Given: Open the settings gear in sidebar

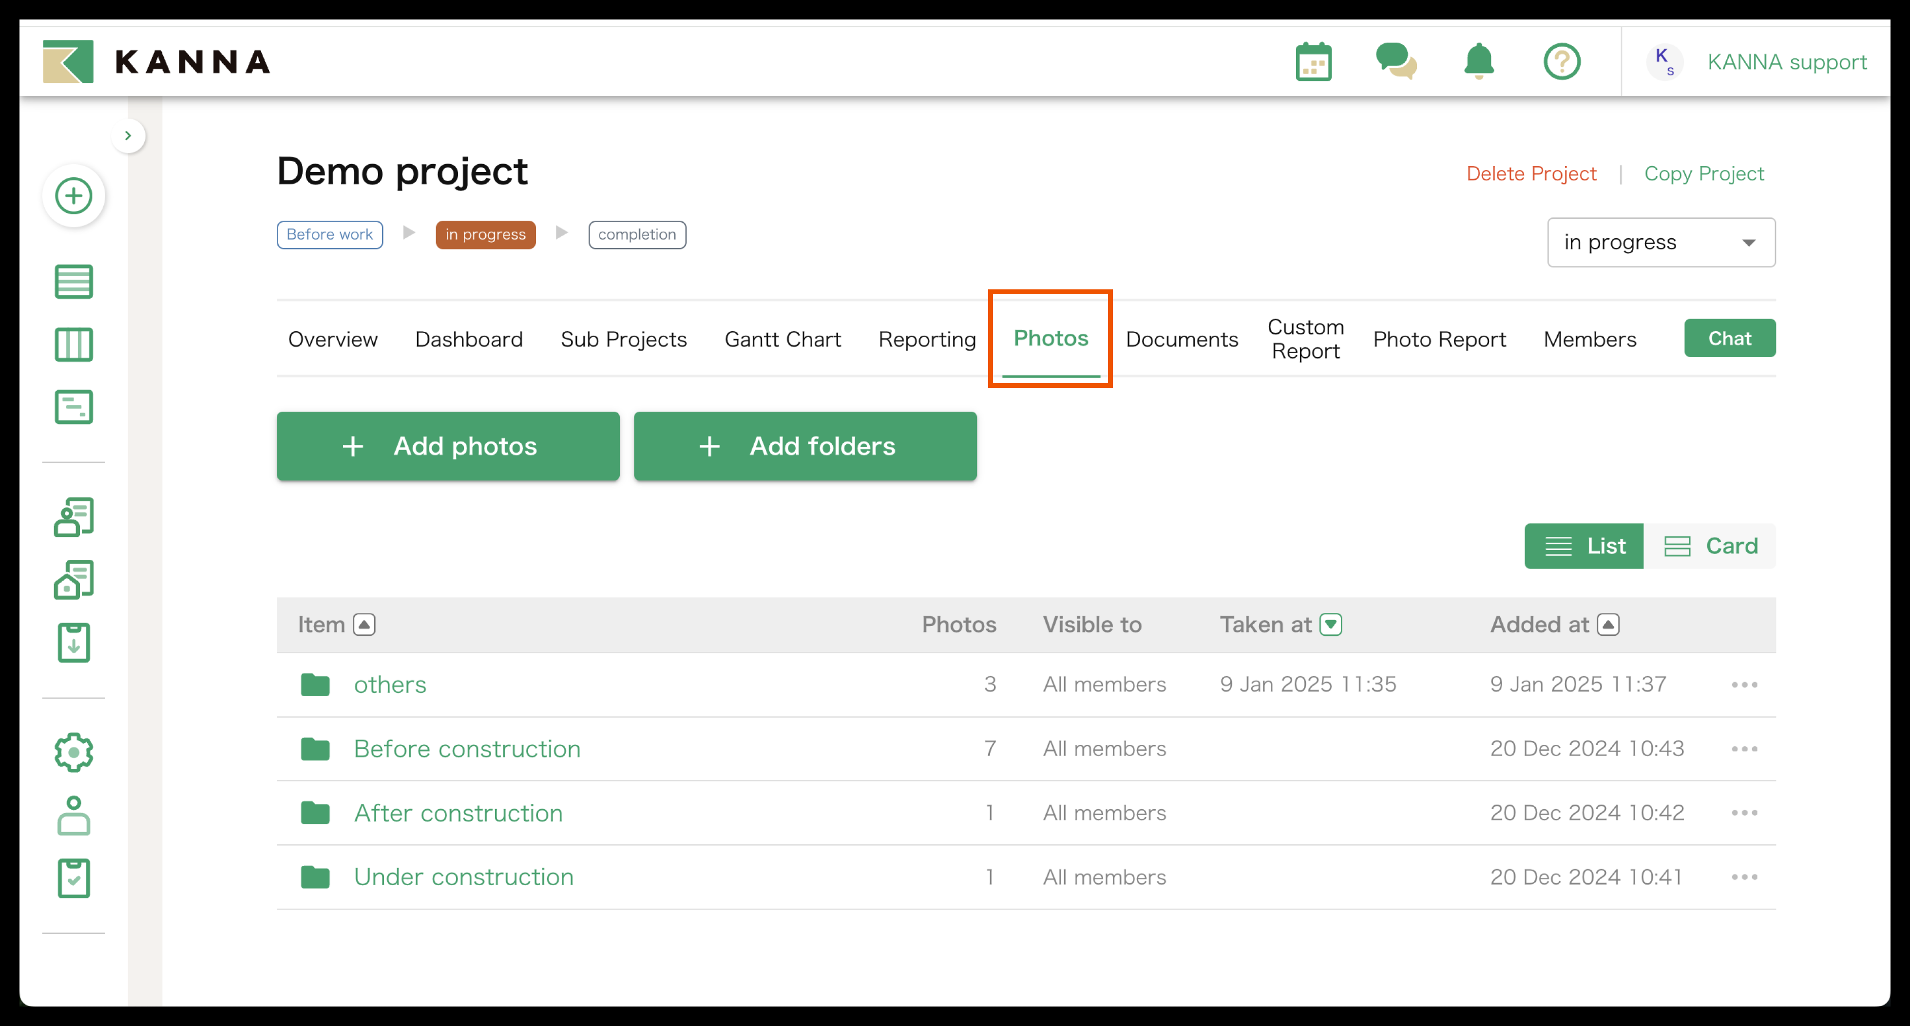Looking at the screenshot, I should [74, 753].
